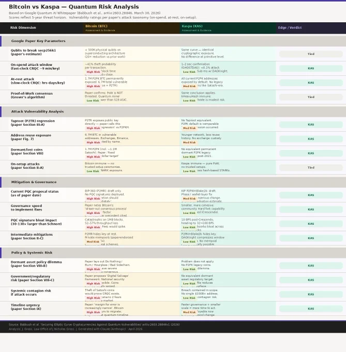Viewport: 346px width, 352px height.
Task: Select the 'On-setup attacks' row label
Action: point(27,166)
